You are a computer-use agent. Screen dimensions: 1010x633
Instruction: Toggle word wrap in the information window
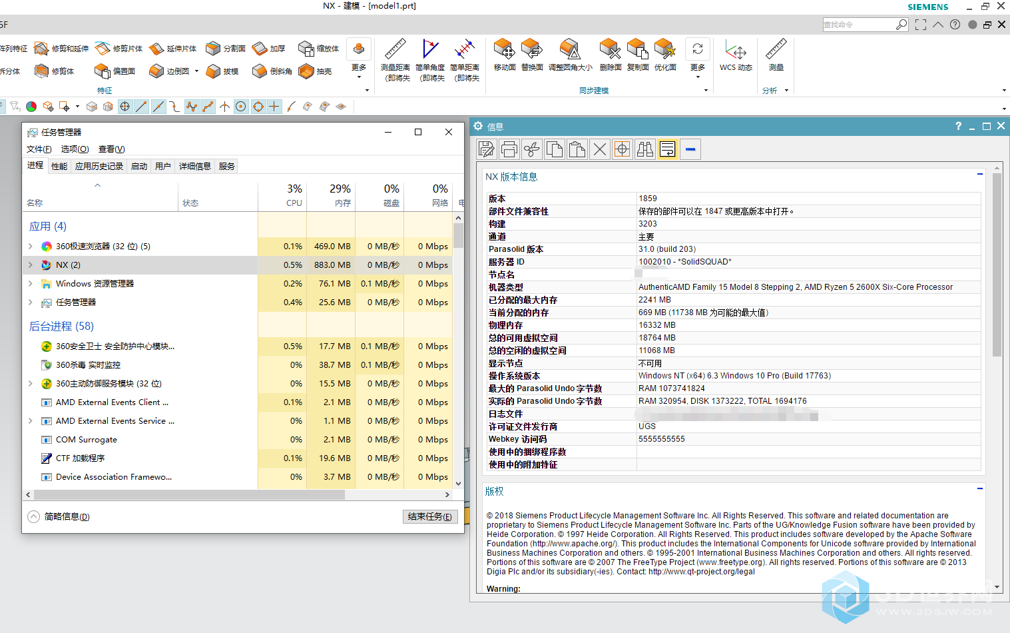pos(668,149)
